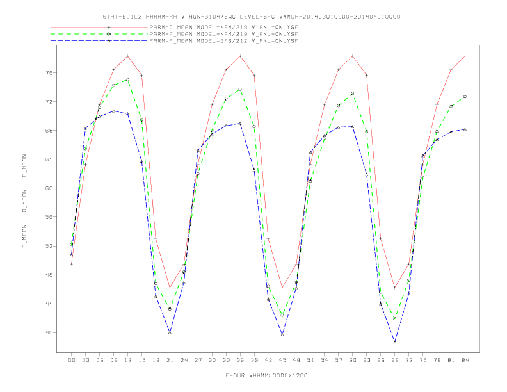Click the x-axis label FHOUR VHHMM:0000>1200

coord(266,375)
